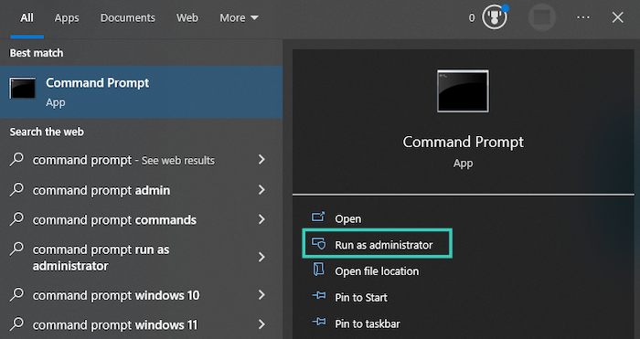Open the rewards trophy icon
The height and width of the screenshot is (339, 640).
pos(495,17)
